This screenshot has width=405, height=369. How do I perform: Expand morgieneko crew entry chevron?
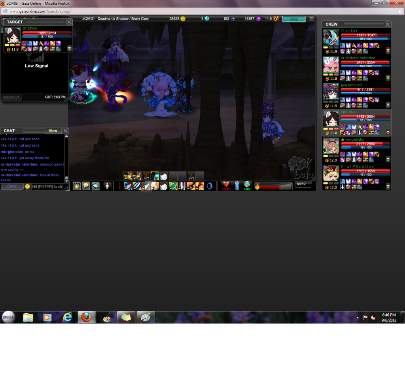[388, 160]
